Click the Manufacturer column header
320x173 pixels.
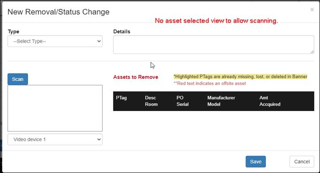tap(221, 98)
